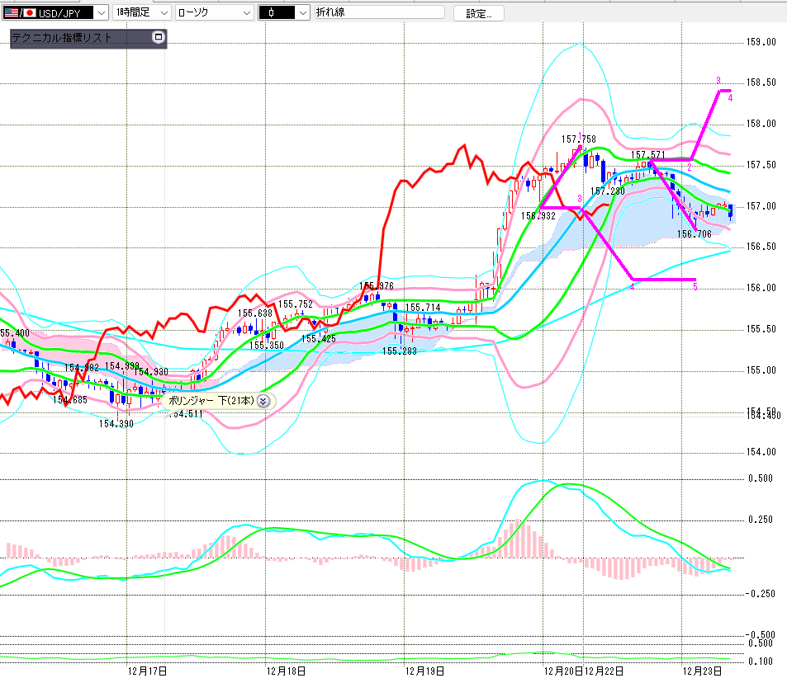Click the 156.706 low price label

click(694, 234)
